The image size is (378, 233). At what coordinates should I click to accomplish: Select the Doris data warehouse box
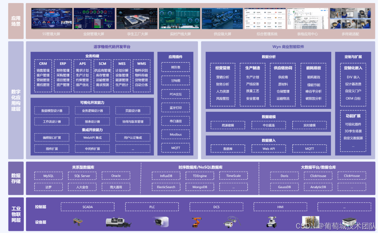tap(285, 176)
